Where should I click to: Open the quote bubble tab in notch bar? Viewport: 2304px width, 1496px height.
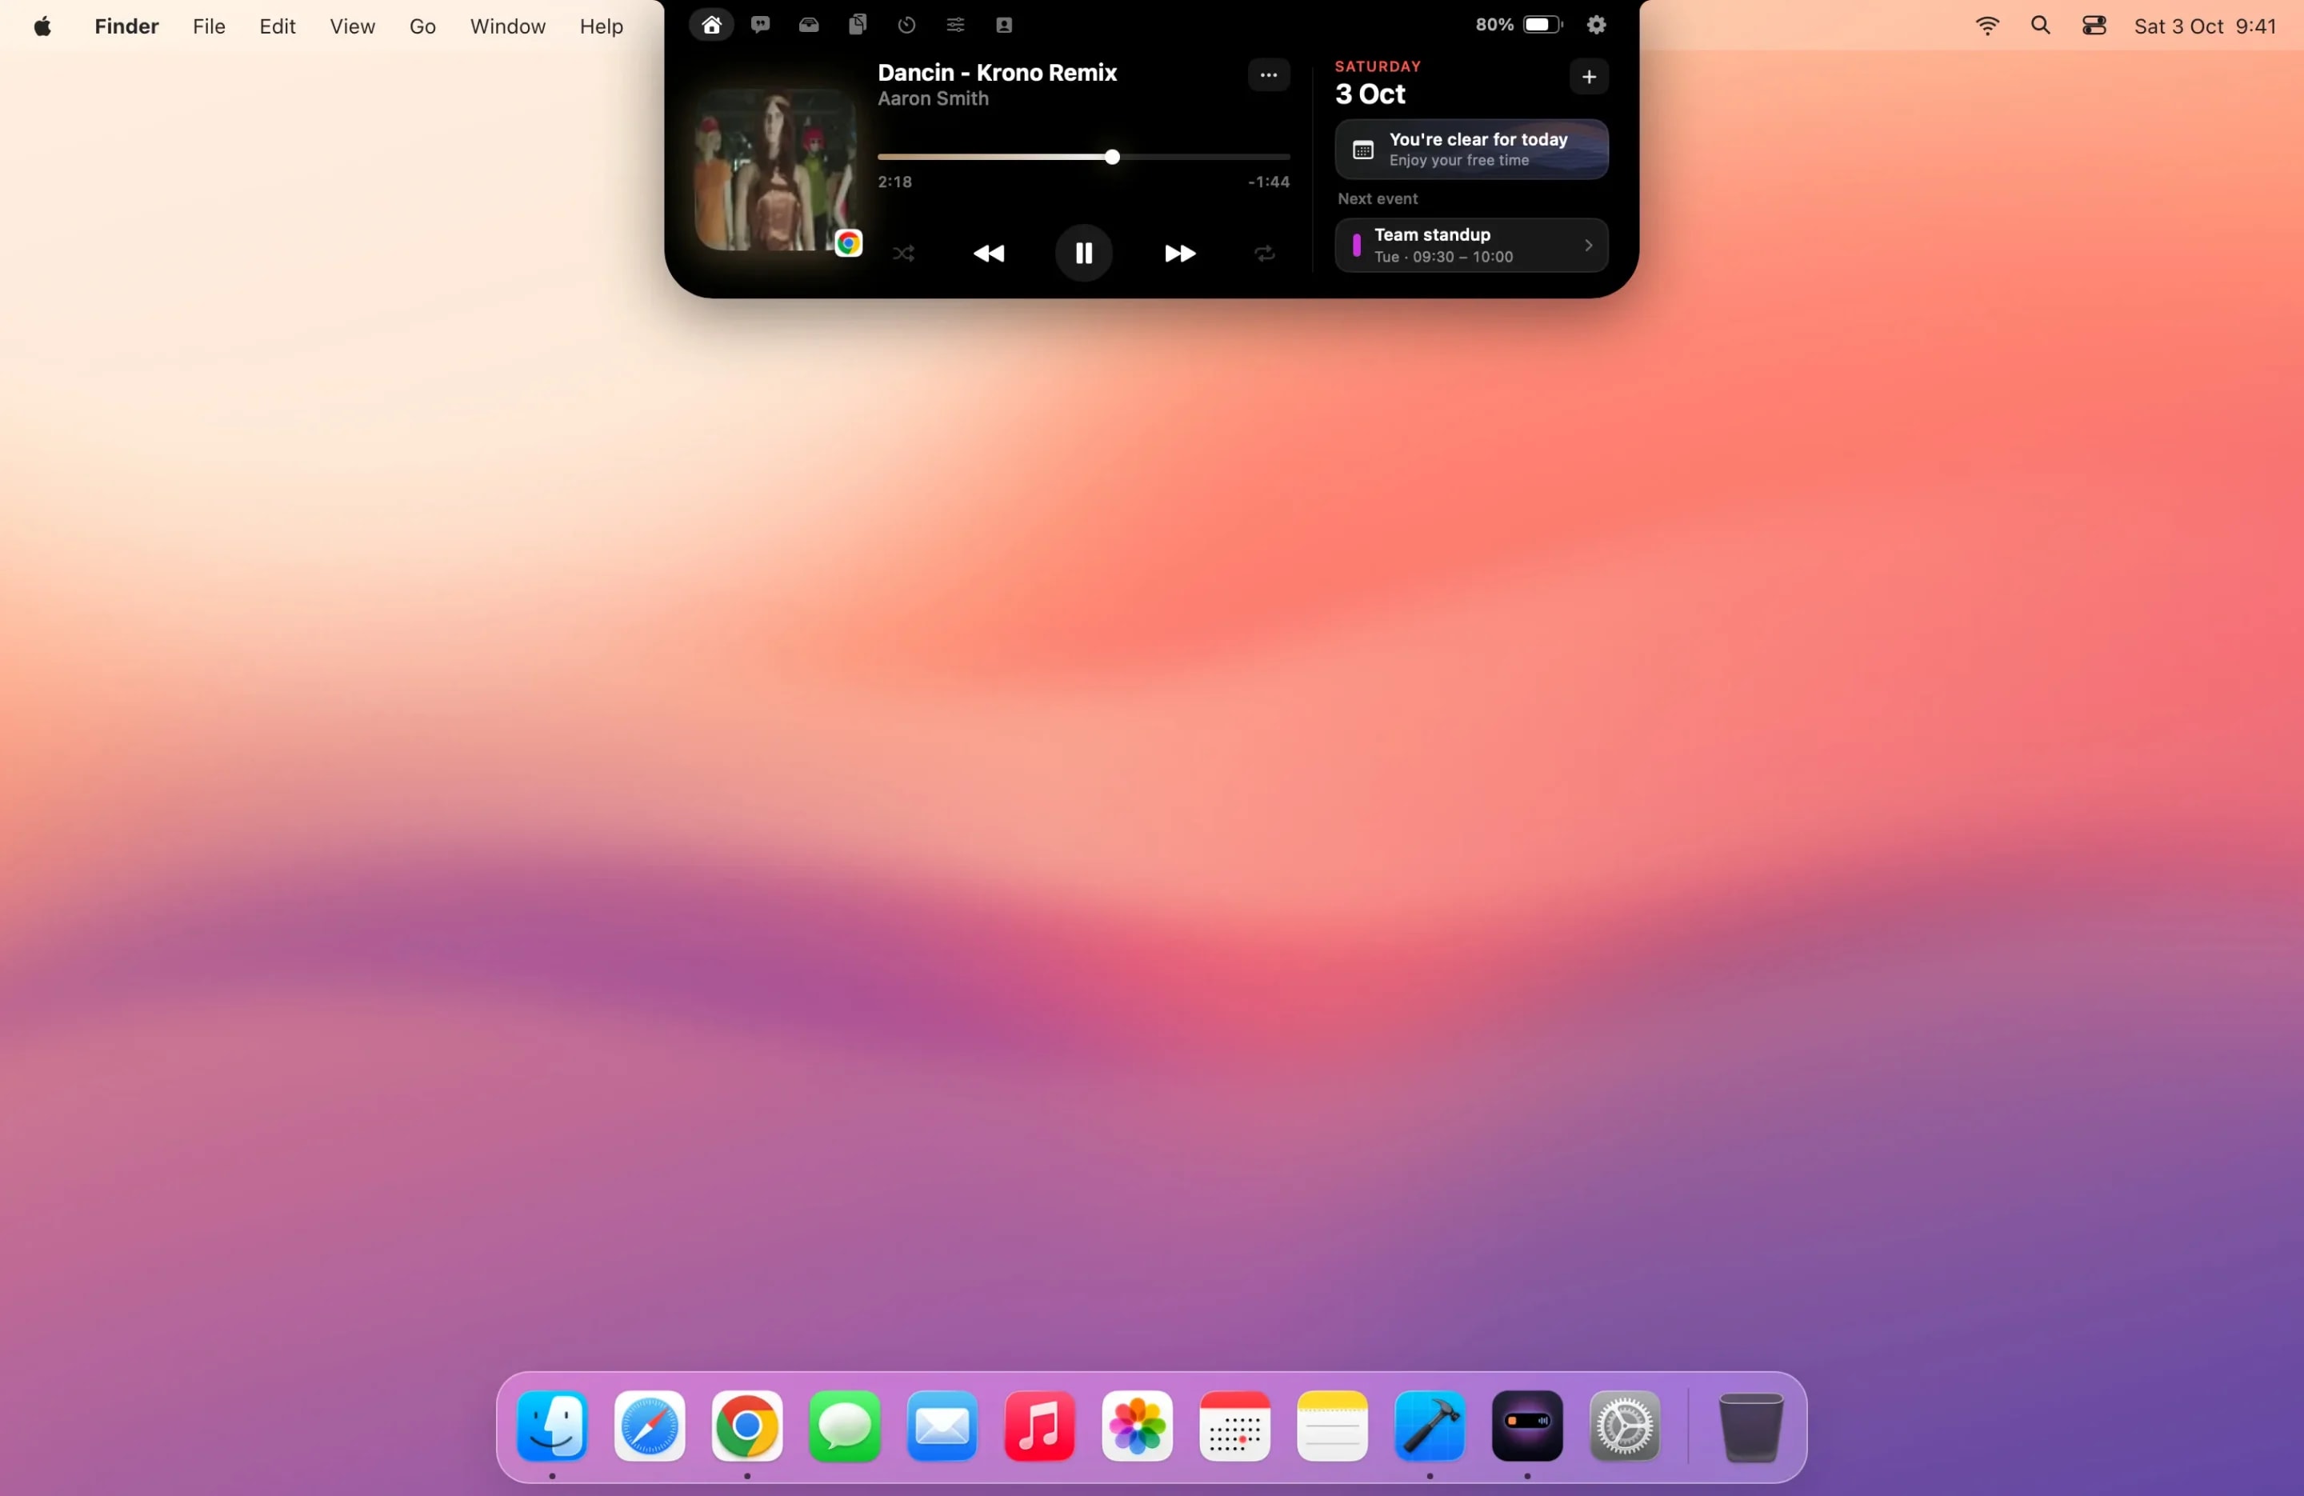[x=760, y=25]
